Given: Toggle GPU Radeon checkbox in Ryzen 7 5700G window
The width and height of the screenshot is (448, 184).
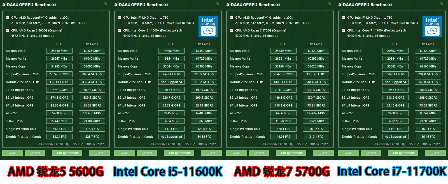Looking at the screenshot, I should (x=232, y=17).
